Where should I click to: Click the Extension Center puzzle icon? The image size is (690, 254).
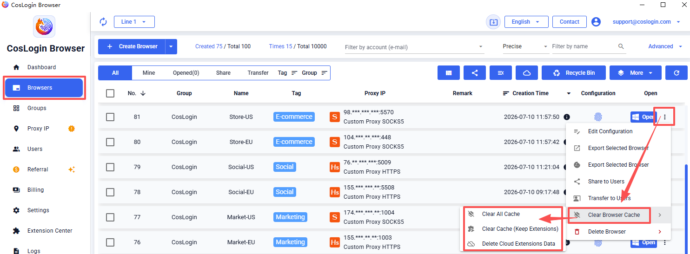pyautogui.click(x=16, y=231)
